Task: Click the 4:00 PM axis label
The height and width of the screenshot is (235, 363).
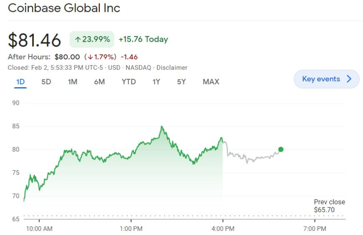Action: point(223,229)
